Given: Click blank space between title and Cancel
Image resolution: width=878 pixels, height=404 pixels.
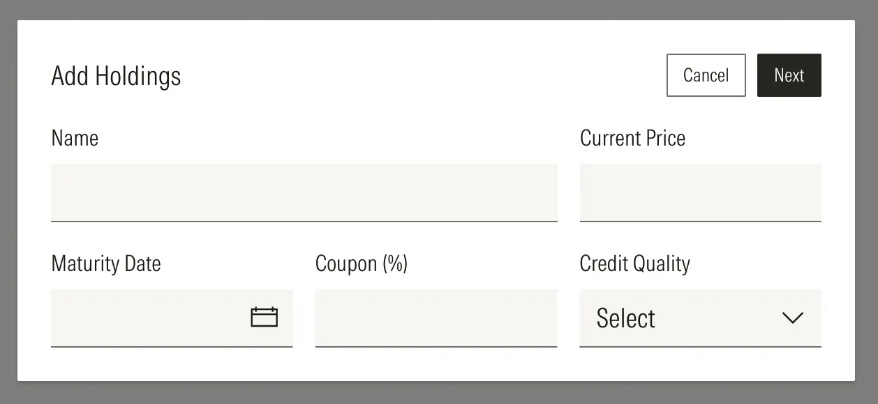Looking at the screenshot, I should click(x=419, y=75).
